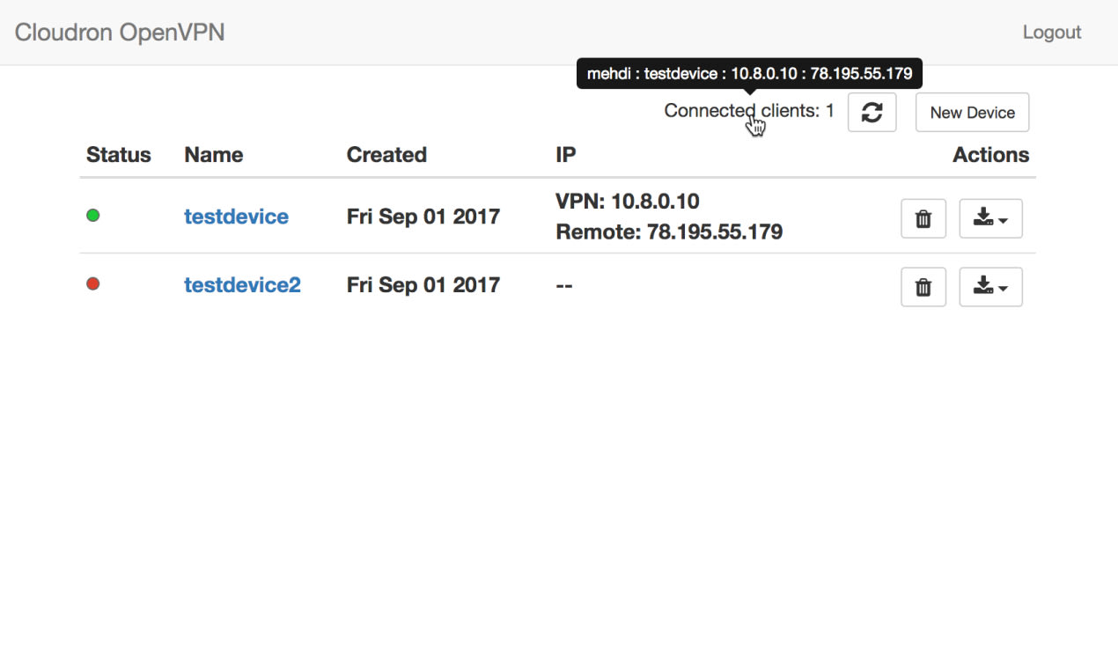
Task: Click the mehdi testdevice tooltip banner
Action: click(x=749, y=73)
